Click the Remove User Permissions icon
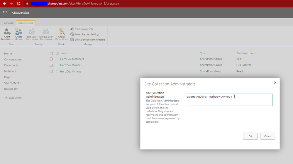Viewport: 293px width, 164px height. point(46,32)
